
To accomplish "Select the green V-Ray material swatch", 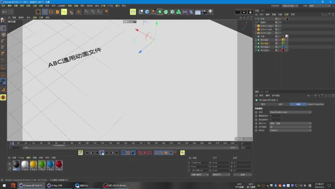I will click(x=42, y=165).
